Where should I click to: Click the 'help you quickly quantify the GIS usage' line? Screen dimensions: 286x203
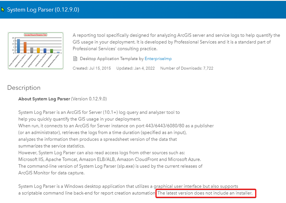pos(80,119)
